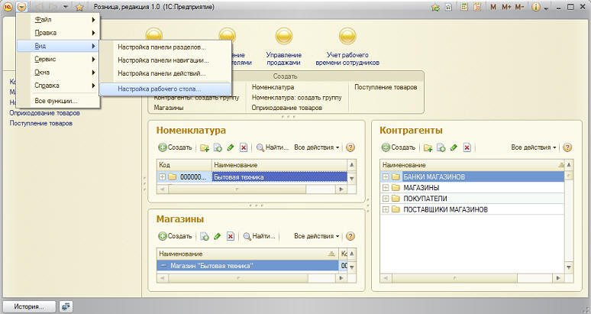Open the Справка menu
The height and width of the screenshot is (314, 591).
tap(59, 86)
